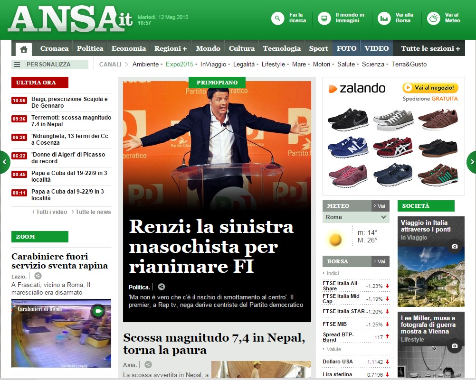Image resolution: width=476 pixels, height=380 pixels.
Task: Click Vai al negozio Zalando button
Action: coord(430,88)
